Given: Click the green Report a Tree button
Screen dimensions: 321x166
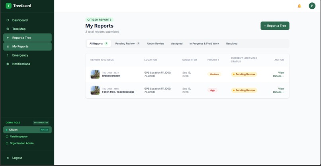Looking at the screenshot, I should 275,26.
